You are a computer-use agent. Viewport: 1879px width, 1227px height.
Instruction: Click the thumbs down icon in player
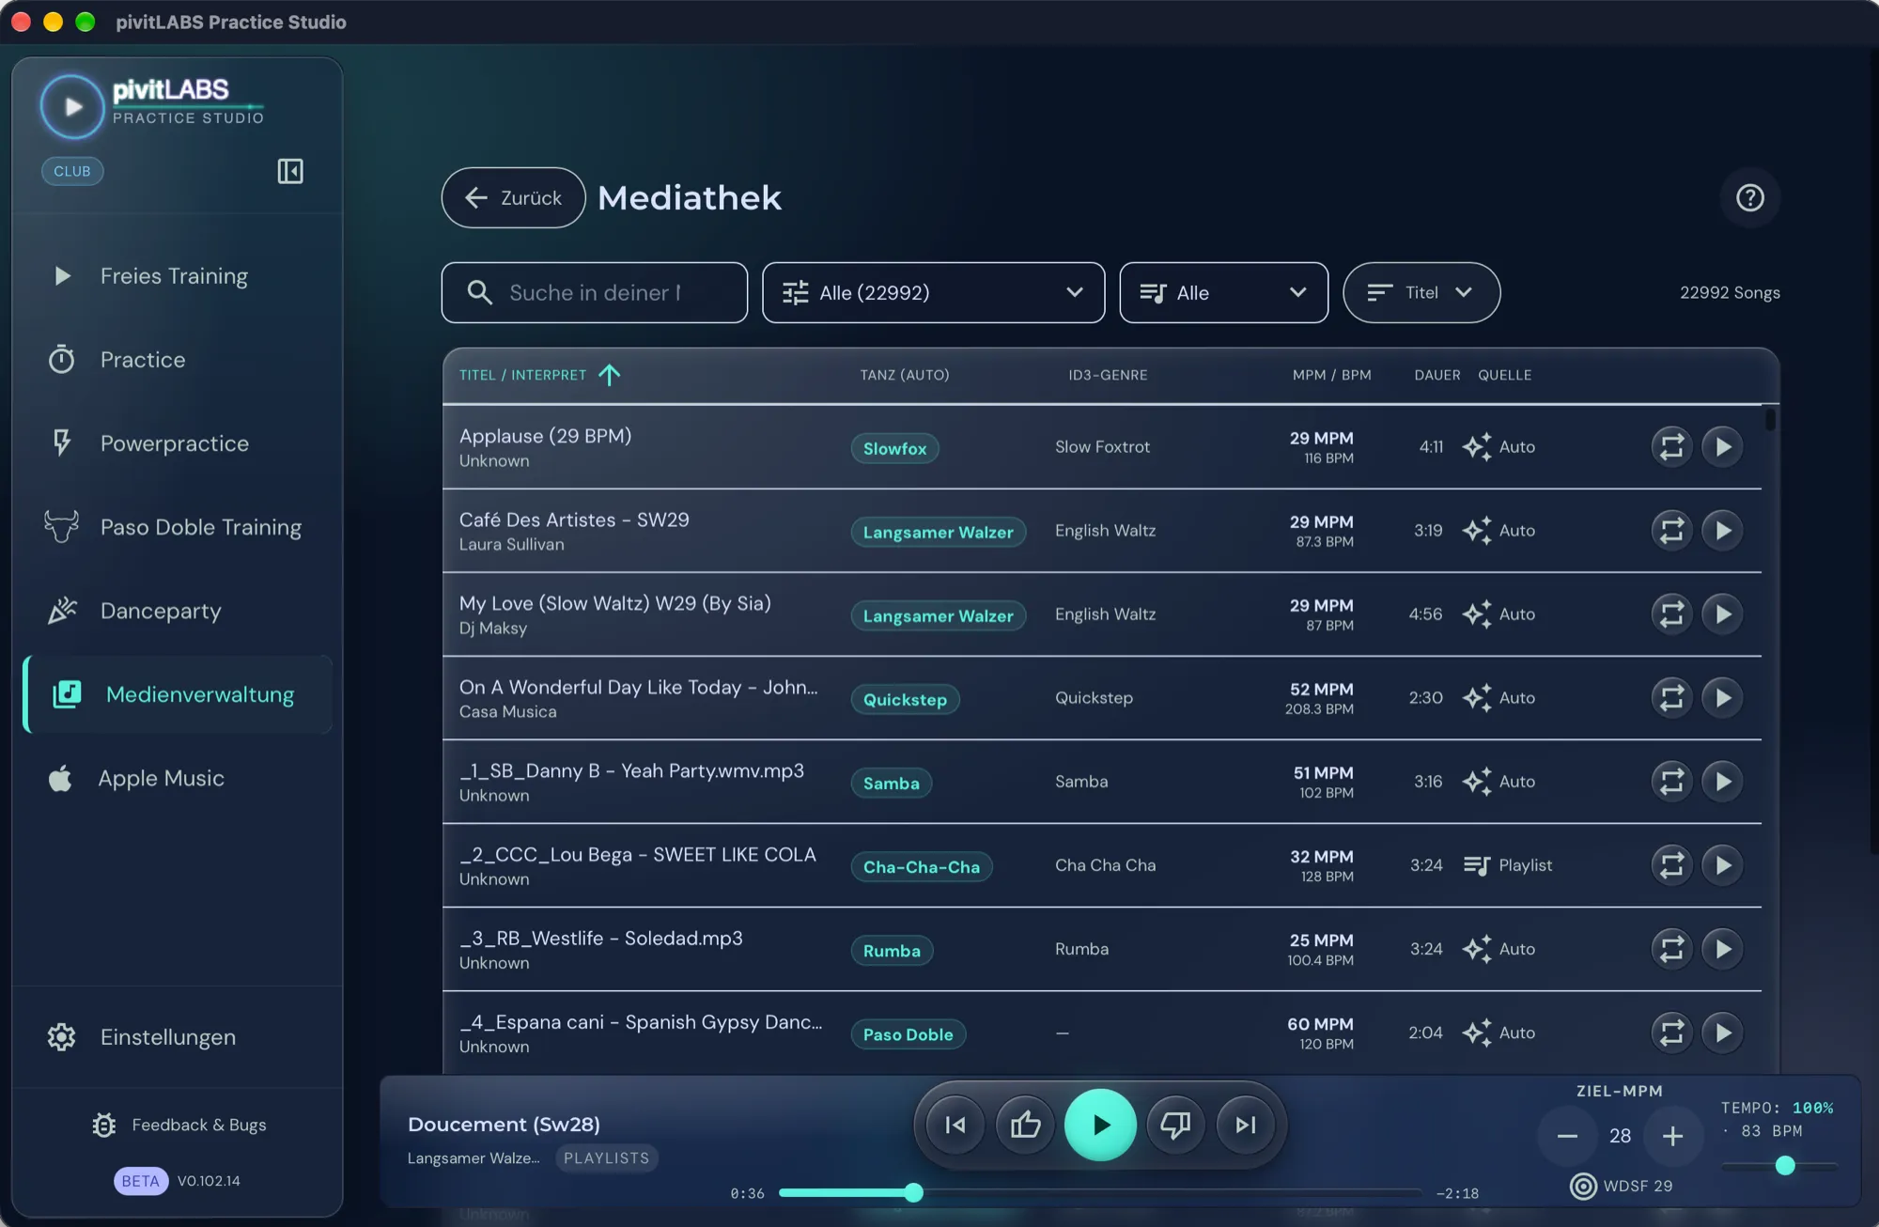(1174, 1125)
